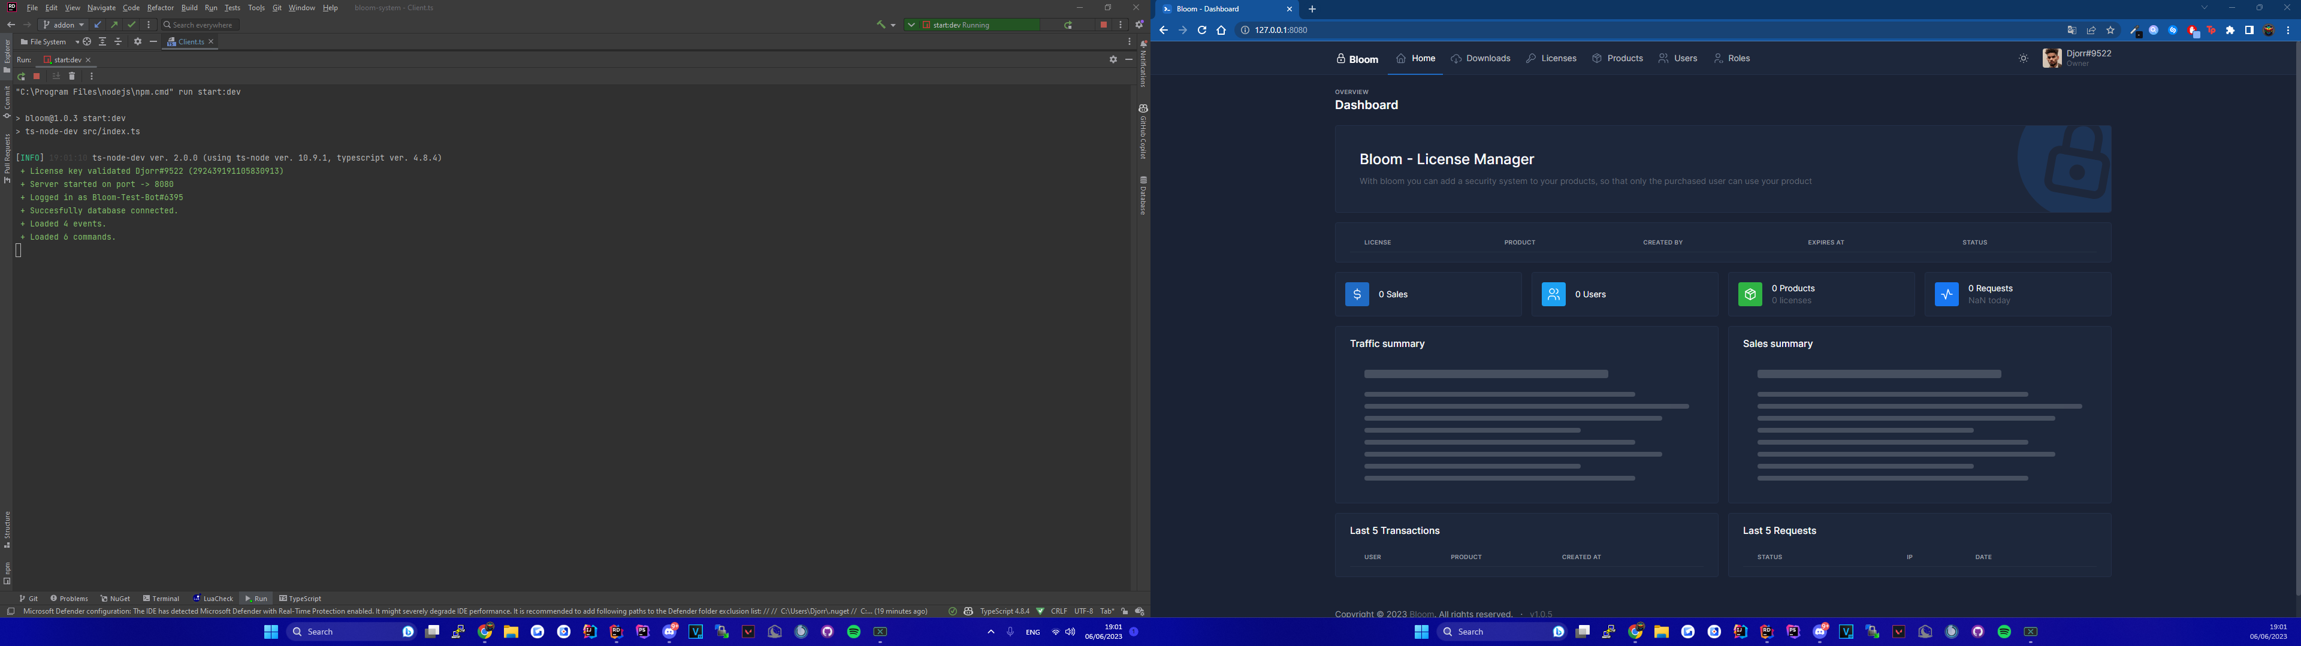The height and width of the screenshot is (646, 2301).
Task: Expand build hammer dropdown arrow
Action: [893, 25]
